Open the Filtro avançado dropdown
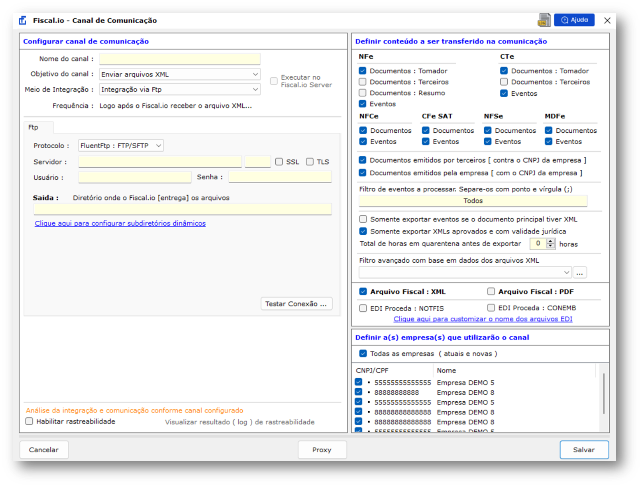 [x=465, y=273]
